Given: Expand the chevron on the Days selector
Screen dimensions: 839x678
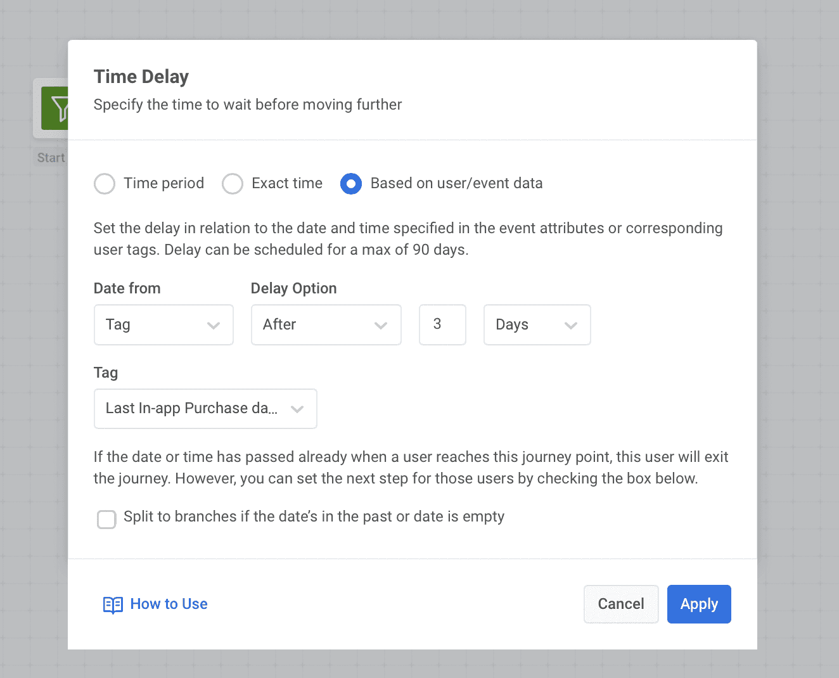Looking at the screenshot, I should coord(572,325).
